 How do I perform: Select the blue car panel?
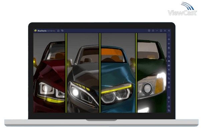point(118,73)
